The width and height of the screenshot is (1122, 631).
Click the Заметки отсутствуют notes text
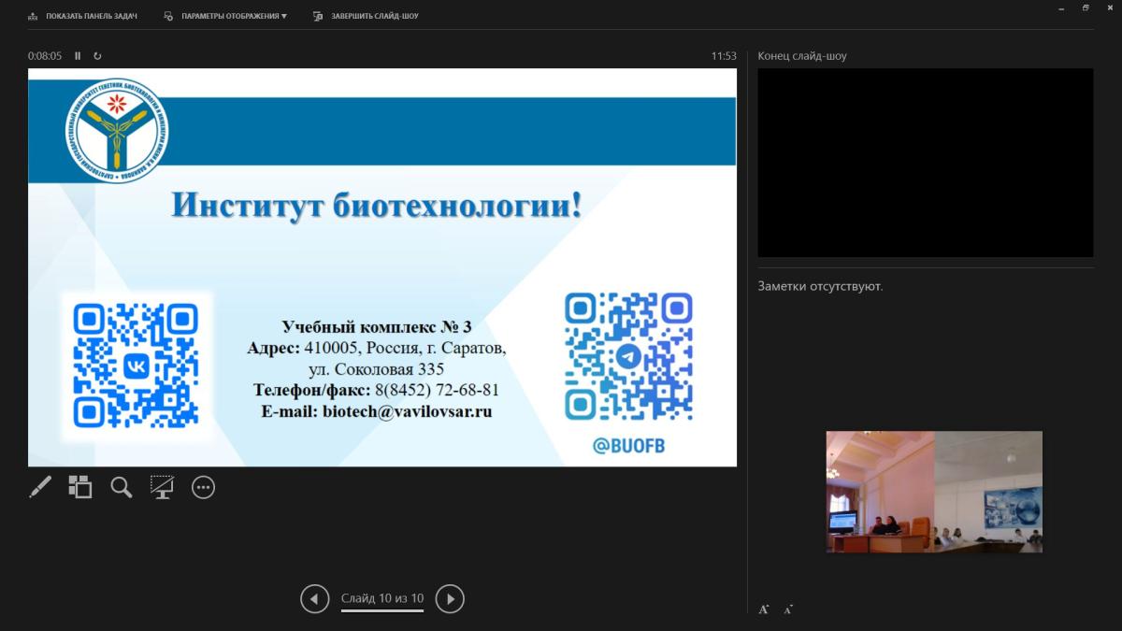point(820,286)
